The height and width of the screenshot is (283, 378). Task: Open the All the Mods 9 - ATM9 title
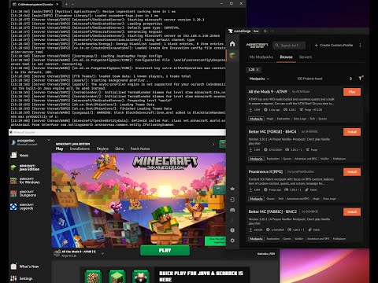tap(268, 92)
